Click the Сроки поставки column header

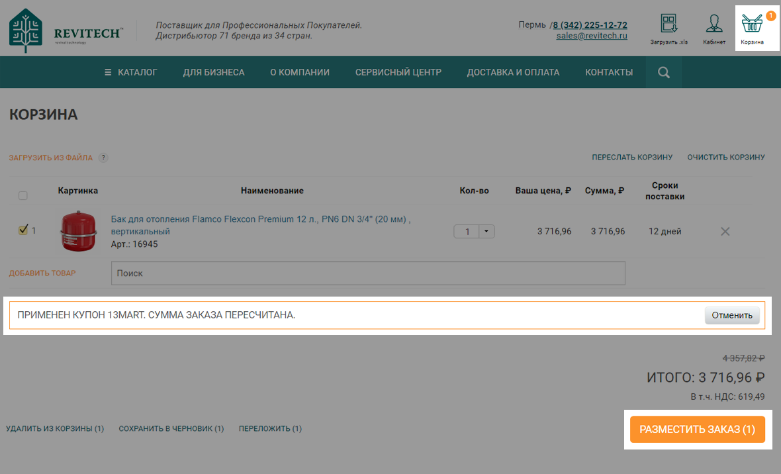[x=665, y=191]
